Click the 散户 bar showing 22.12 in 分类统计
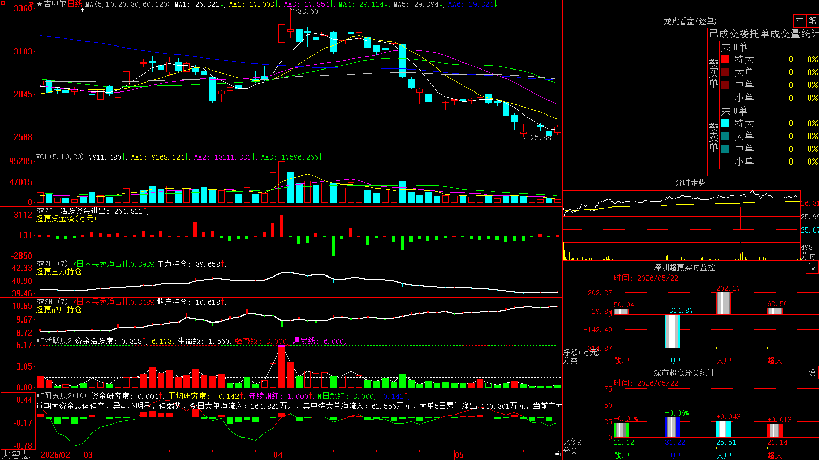The image size is (819, 460). point(621,430)
